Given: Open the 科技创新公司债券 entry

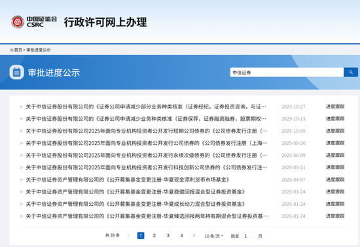Looking at the screenshot, I should [x=147, y=167].
